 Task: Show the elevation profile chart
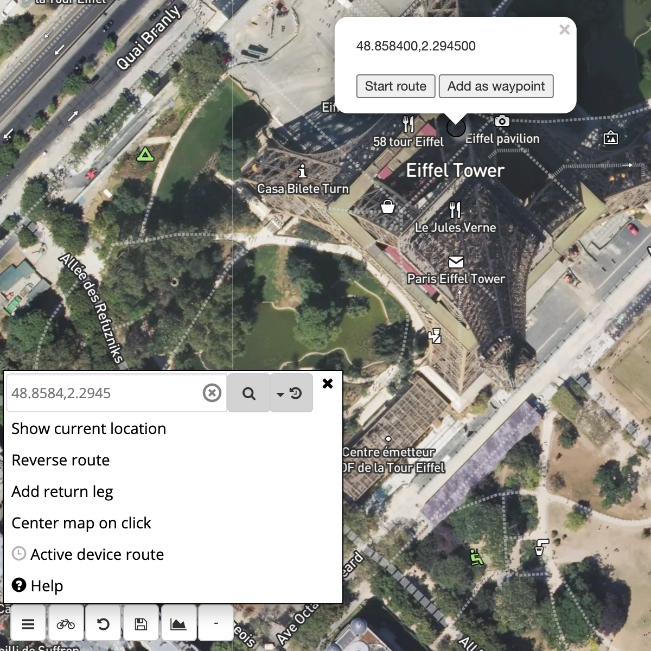click(178, 624)
